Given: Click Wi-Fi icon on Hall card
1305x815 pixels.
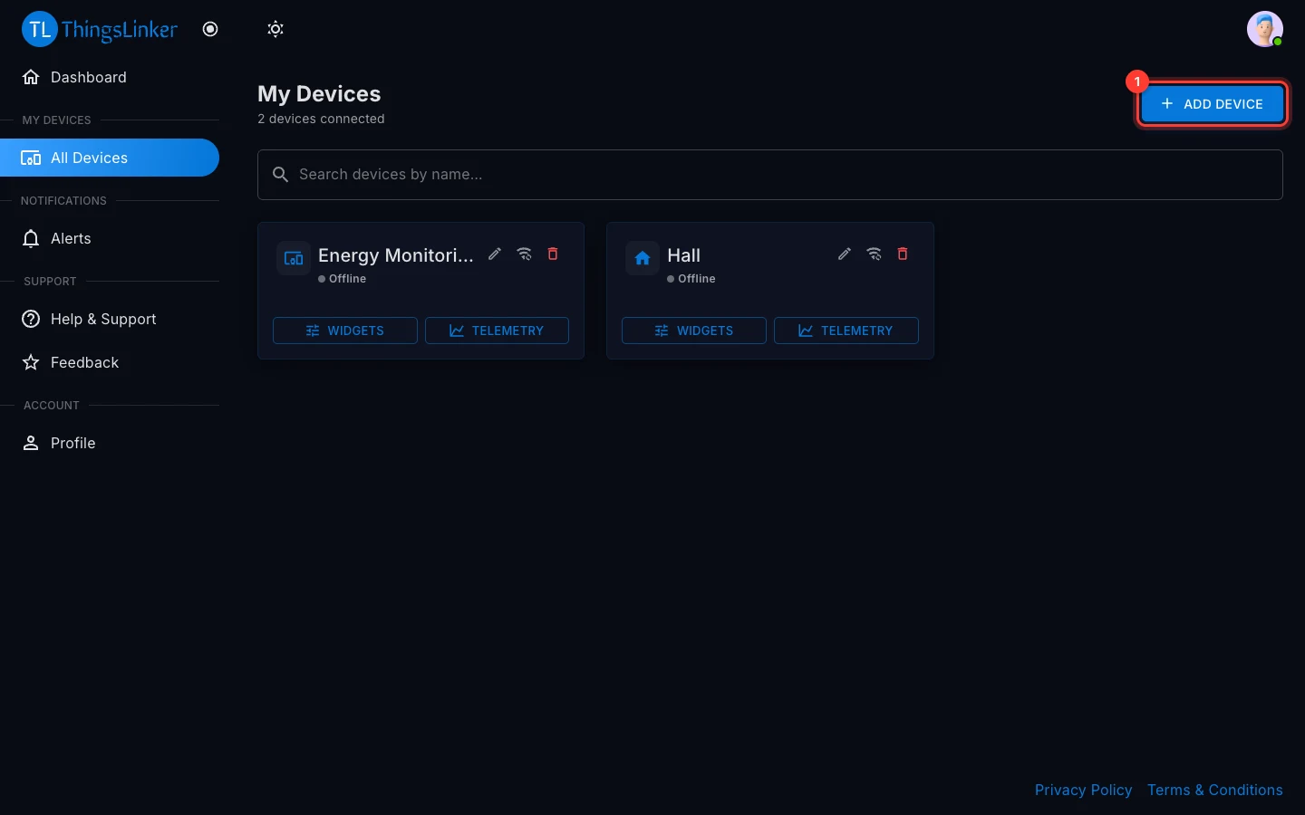Looking at the screenshot, I should (875, 254).
